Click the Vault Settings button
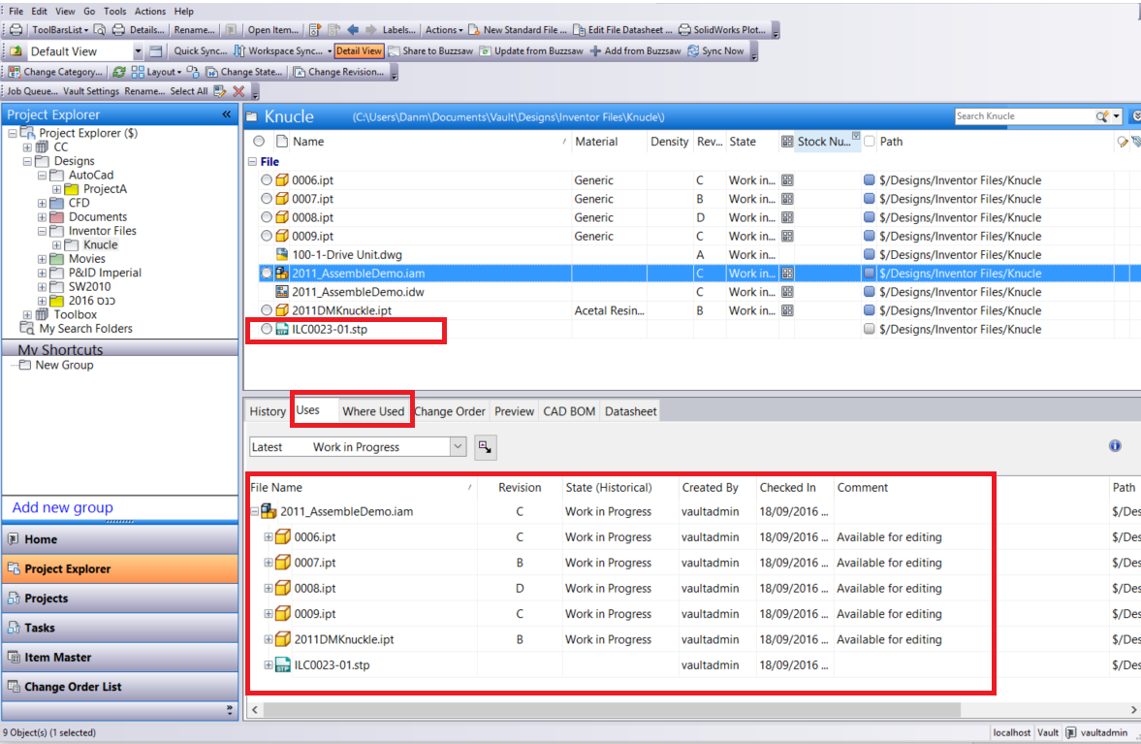This screenshot has width=1141, height=744. tap(91, 91)
